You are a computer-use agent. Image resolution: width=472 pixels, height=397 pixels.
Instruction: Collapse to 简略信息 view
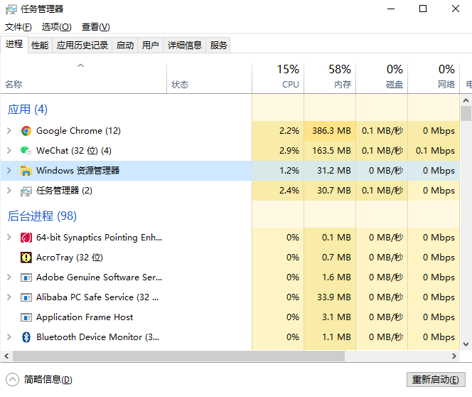(x=40, y=380)
